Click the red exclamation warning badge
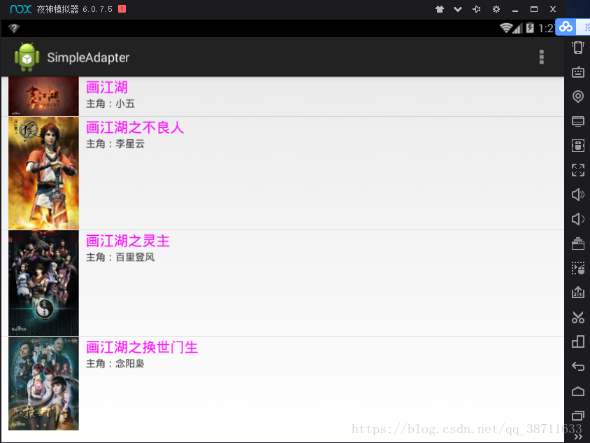Viewport: 590px width, 443px height. tap(122, 8)
